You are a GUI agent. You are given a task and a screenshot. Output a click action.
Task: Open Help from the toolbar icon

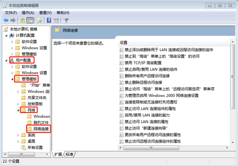(49, 20)
